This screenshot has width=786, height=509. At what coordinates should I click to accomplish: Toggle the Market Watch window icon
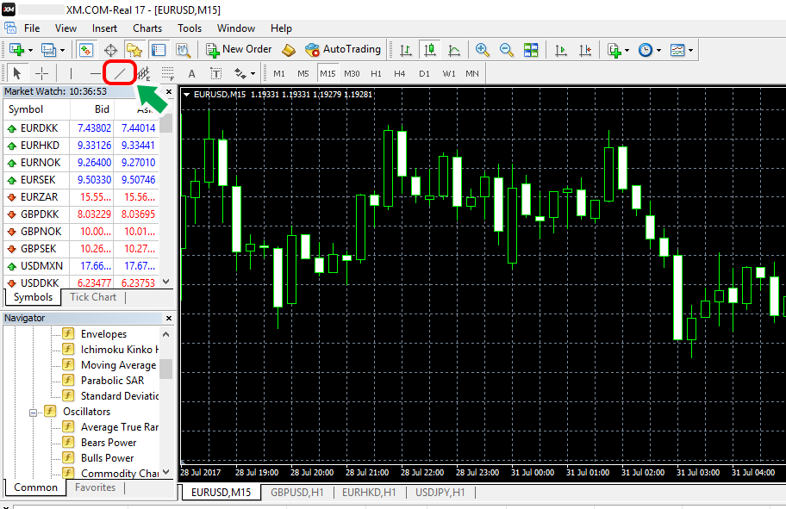[85, 50]
